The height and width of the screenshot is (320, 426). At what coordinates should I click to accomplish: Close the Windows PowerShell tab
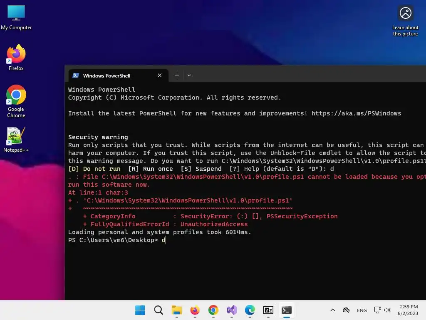pos(159,75)
